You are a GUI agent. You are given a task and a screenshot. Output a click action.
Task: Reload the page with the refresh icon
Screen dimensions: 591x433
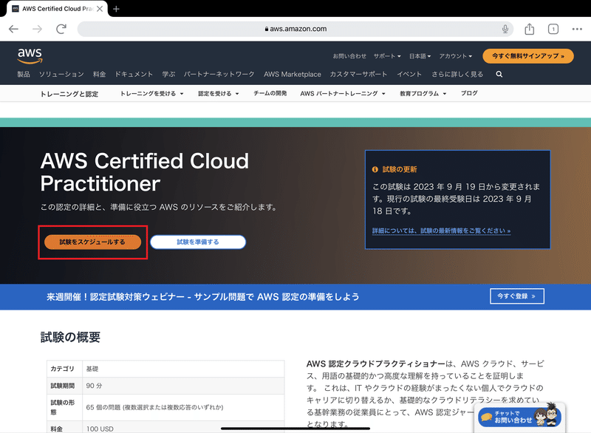(61, 29)
